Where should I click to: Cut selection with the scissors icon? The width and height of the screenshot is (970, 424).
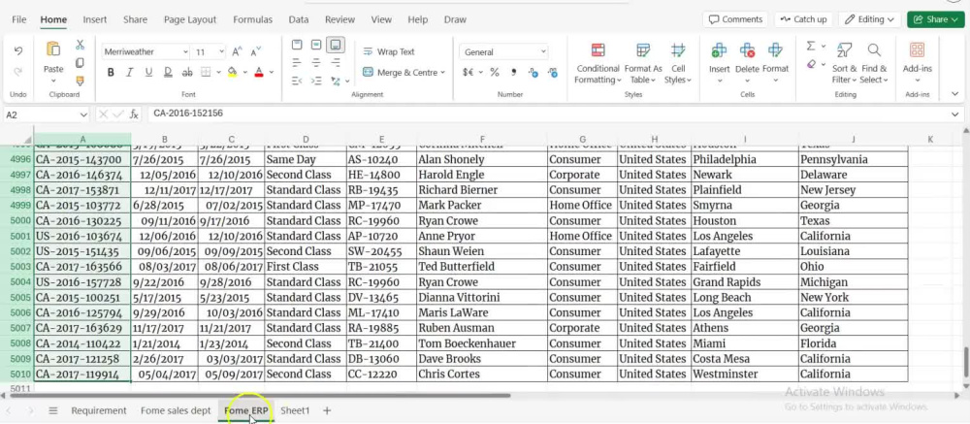tap(80, 45)
